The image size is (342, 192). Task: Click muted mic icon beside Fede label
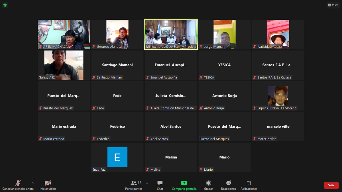tap(94, 108)
